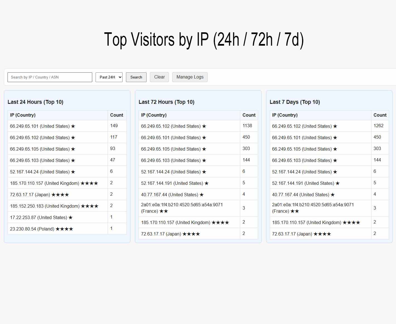Select 66.249.65.102 row in Last 7 Days table
396x324 pixels.
click(x=329, y=126)
